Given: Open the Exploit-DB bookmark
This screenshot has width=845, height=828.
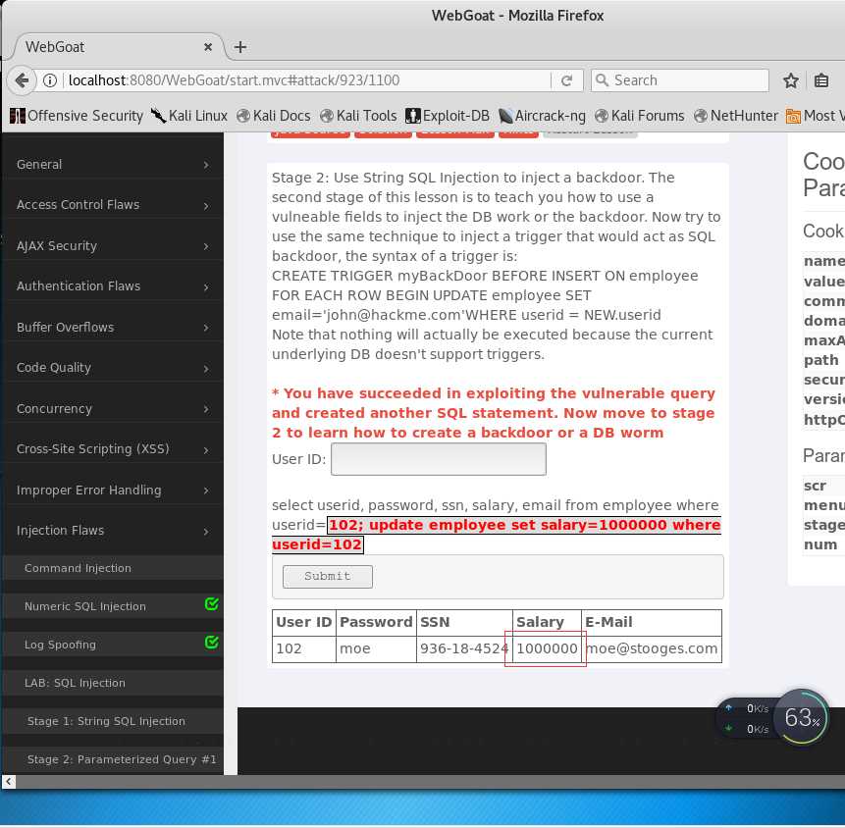Looking at the screenshot, I should 448,116.
